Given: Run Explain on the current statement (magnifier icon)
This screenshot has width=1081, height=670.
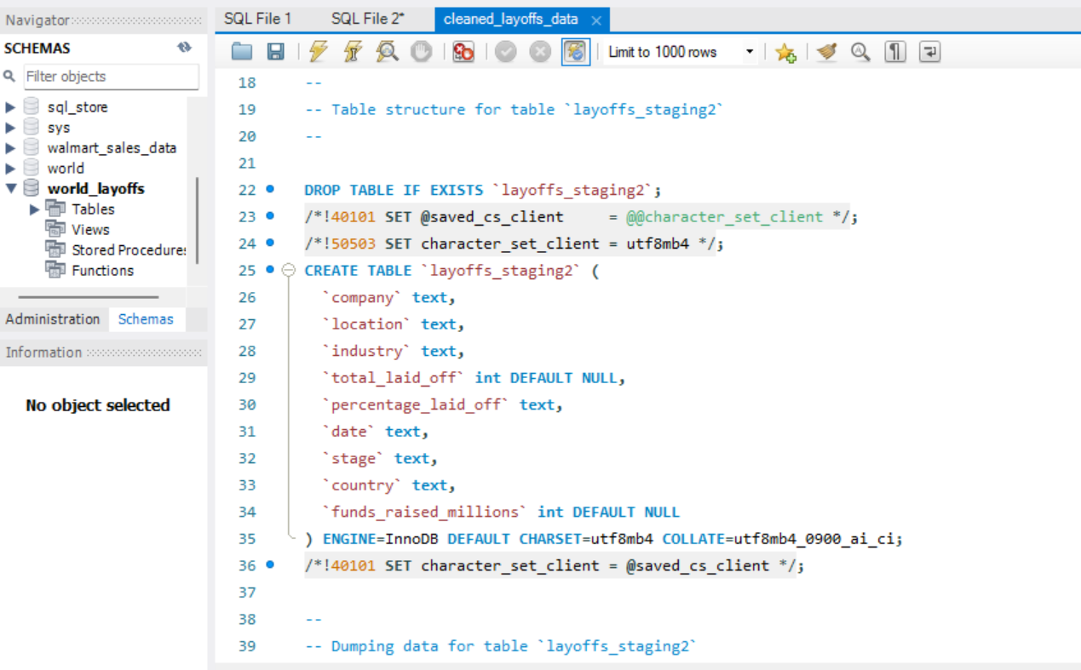Looking at the screenshot, I should (x=387, y=52).
